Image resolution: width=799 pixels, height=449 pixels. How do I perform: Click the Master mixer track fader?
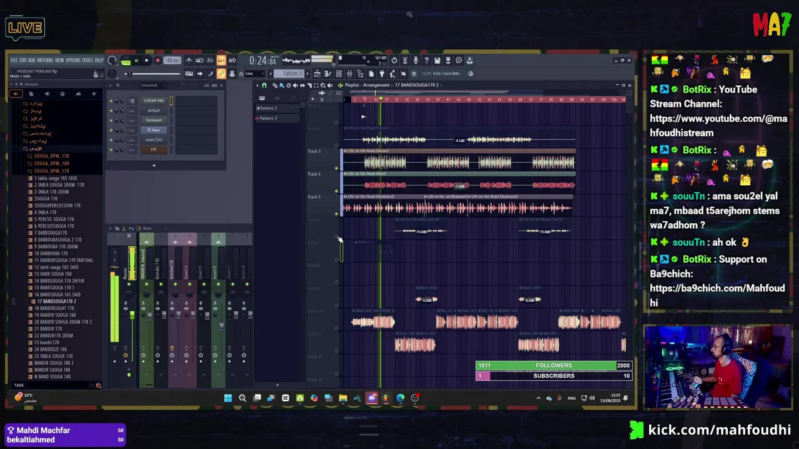132,316
